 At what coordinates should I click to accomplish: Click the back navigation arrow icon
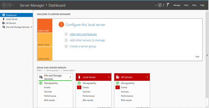(4, 5)
